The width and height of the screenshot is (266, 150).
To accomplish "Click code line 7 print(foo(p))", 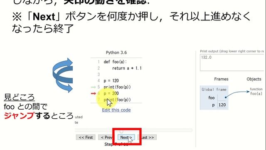I will (117, 100).
